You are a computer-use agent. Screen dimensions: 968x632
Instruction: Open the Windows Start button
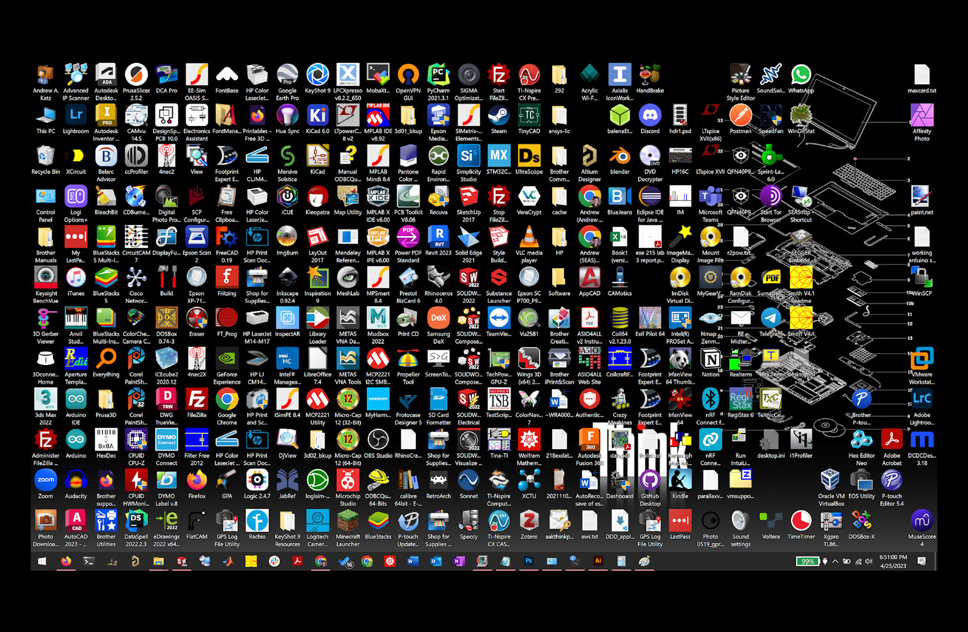click(x=42, y=561)
